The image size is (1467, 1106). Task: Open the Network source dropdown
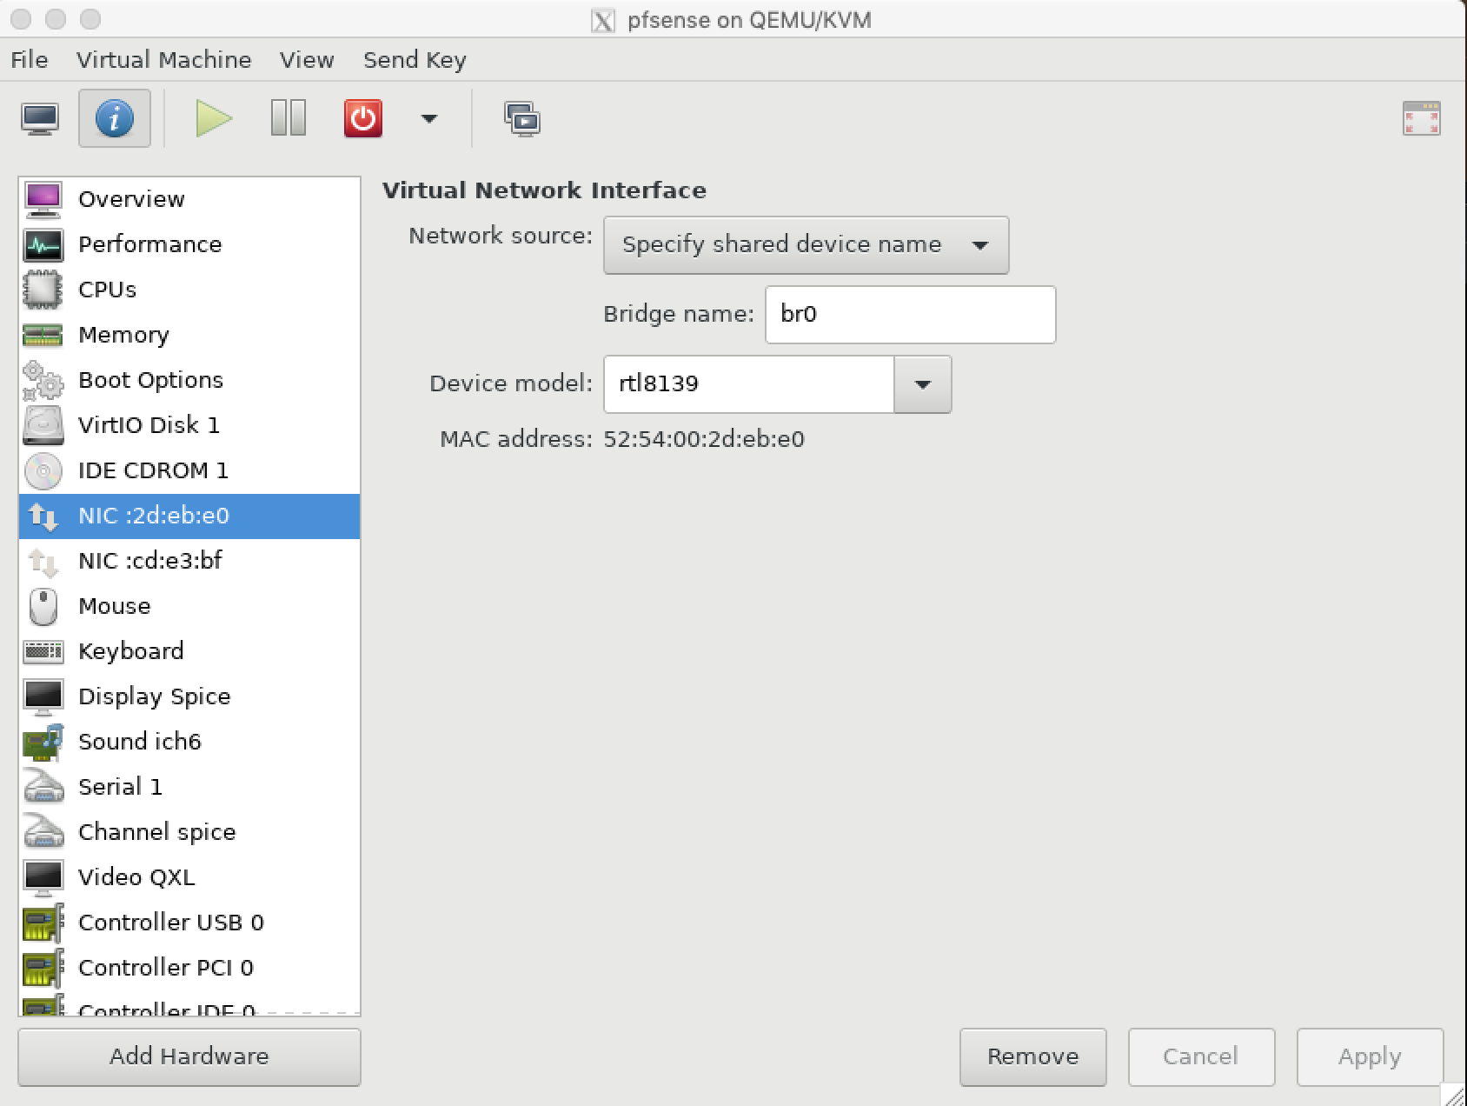click(806, 244)
